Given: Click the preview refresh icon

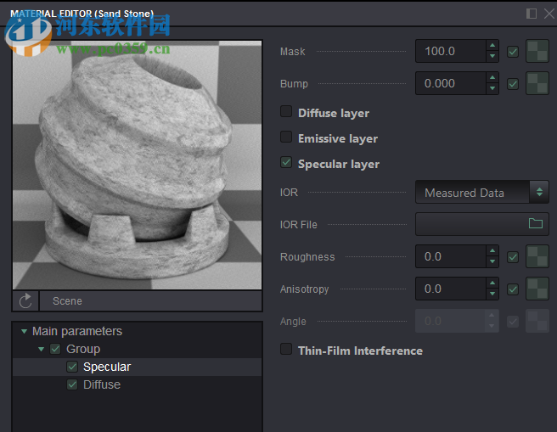Looking at the screenshot, I should [x=25, y=301].
